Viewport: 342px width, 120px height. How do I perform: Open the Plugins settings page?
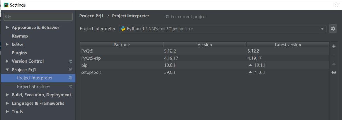pyautogui.click(x=19, y=53)
